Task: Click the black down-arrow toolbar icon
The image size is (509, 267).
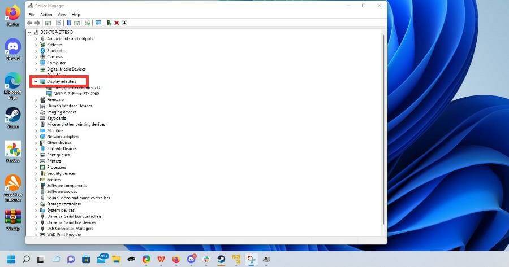Action: pyautogui.click(x=124, y=23)
